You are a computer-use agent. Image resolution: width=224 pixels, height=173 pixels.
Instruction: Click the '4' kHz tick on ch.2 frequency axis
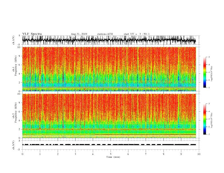[20, 120]
